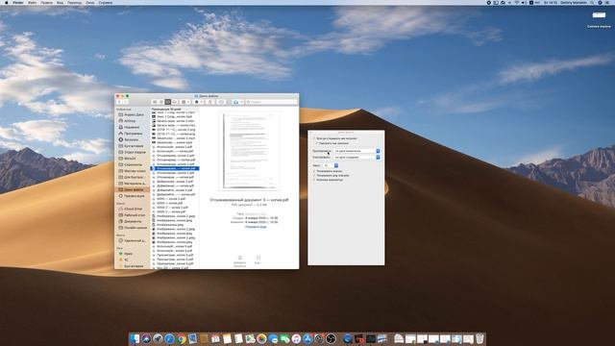The height and width of the screenshot is (346, 615).
Task: Toggle Всегда открывать как колонки checkbox
Action: [314, 138]
